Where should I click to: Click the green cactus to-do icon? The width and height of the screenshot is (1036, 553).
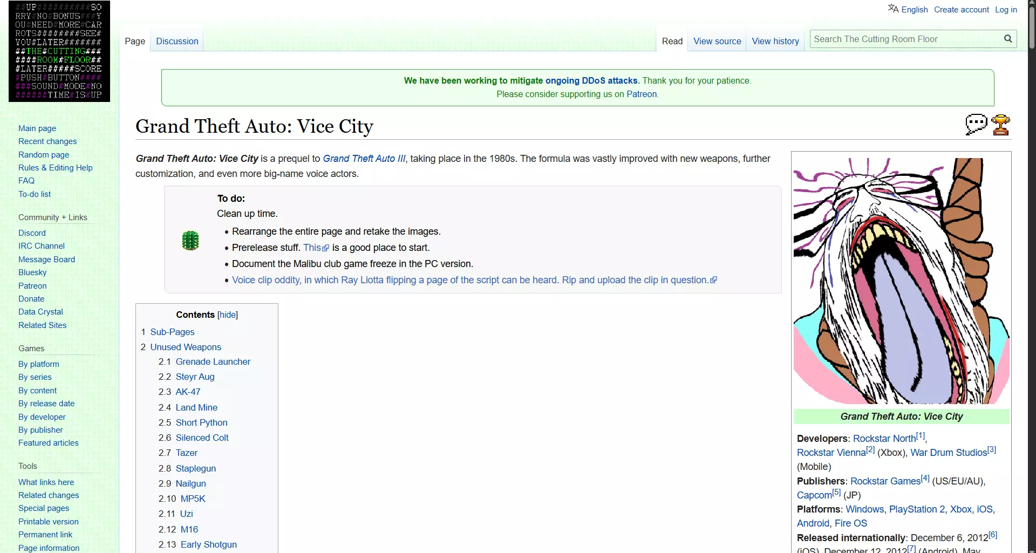tap(190, 240)
